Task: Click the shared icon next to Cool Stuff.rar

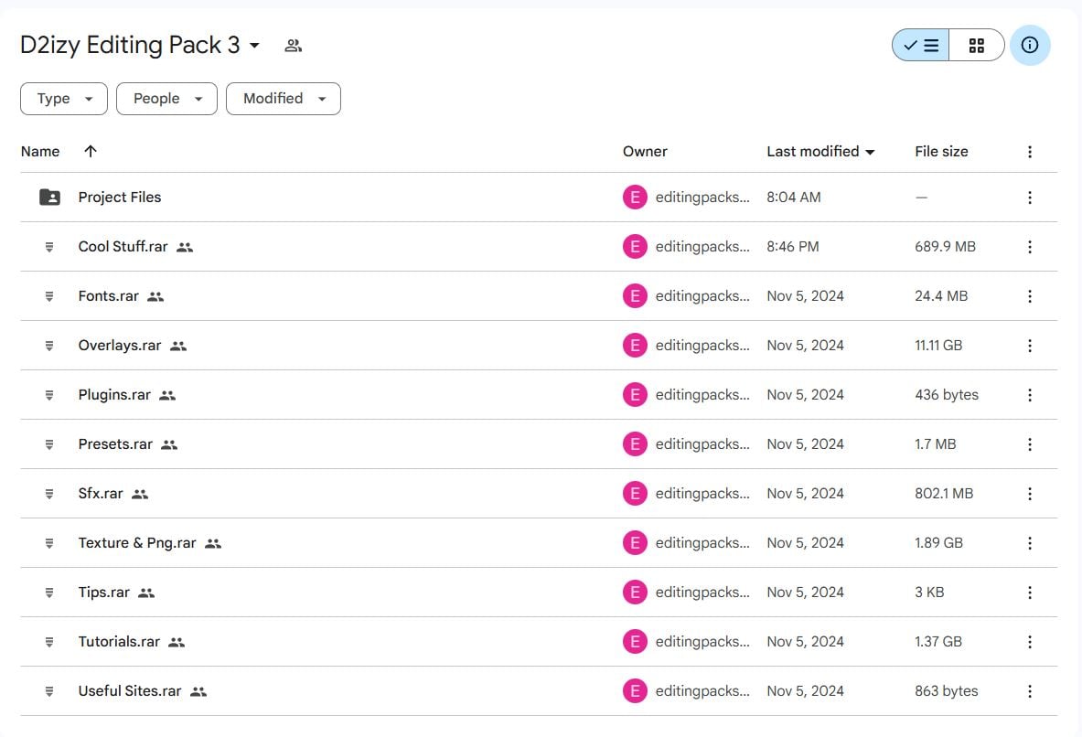Action: (x=184, y=247)
